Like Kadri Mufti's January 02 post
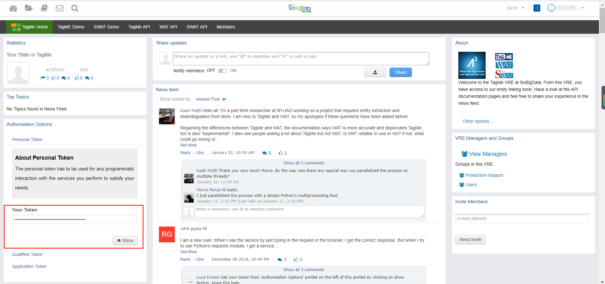The width and height of the screenshot is (605, 284). (x=200, y=153)
